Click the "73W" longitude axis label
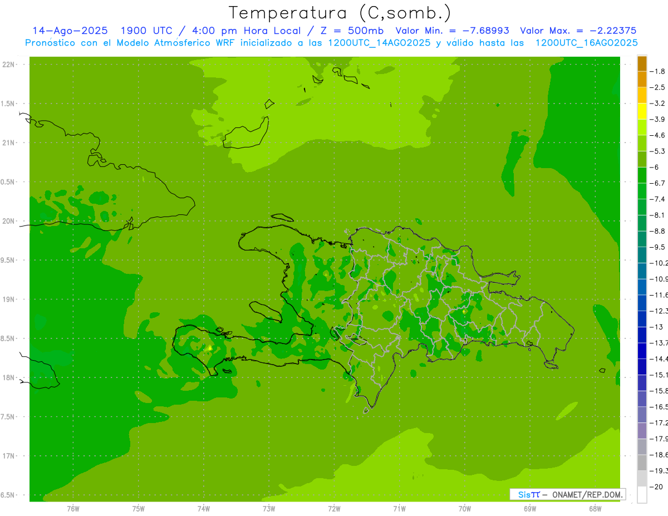668x516 pixels. click(269, 509)
